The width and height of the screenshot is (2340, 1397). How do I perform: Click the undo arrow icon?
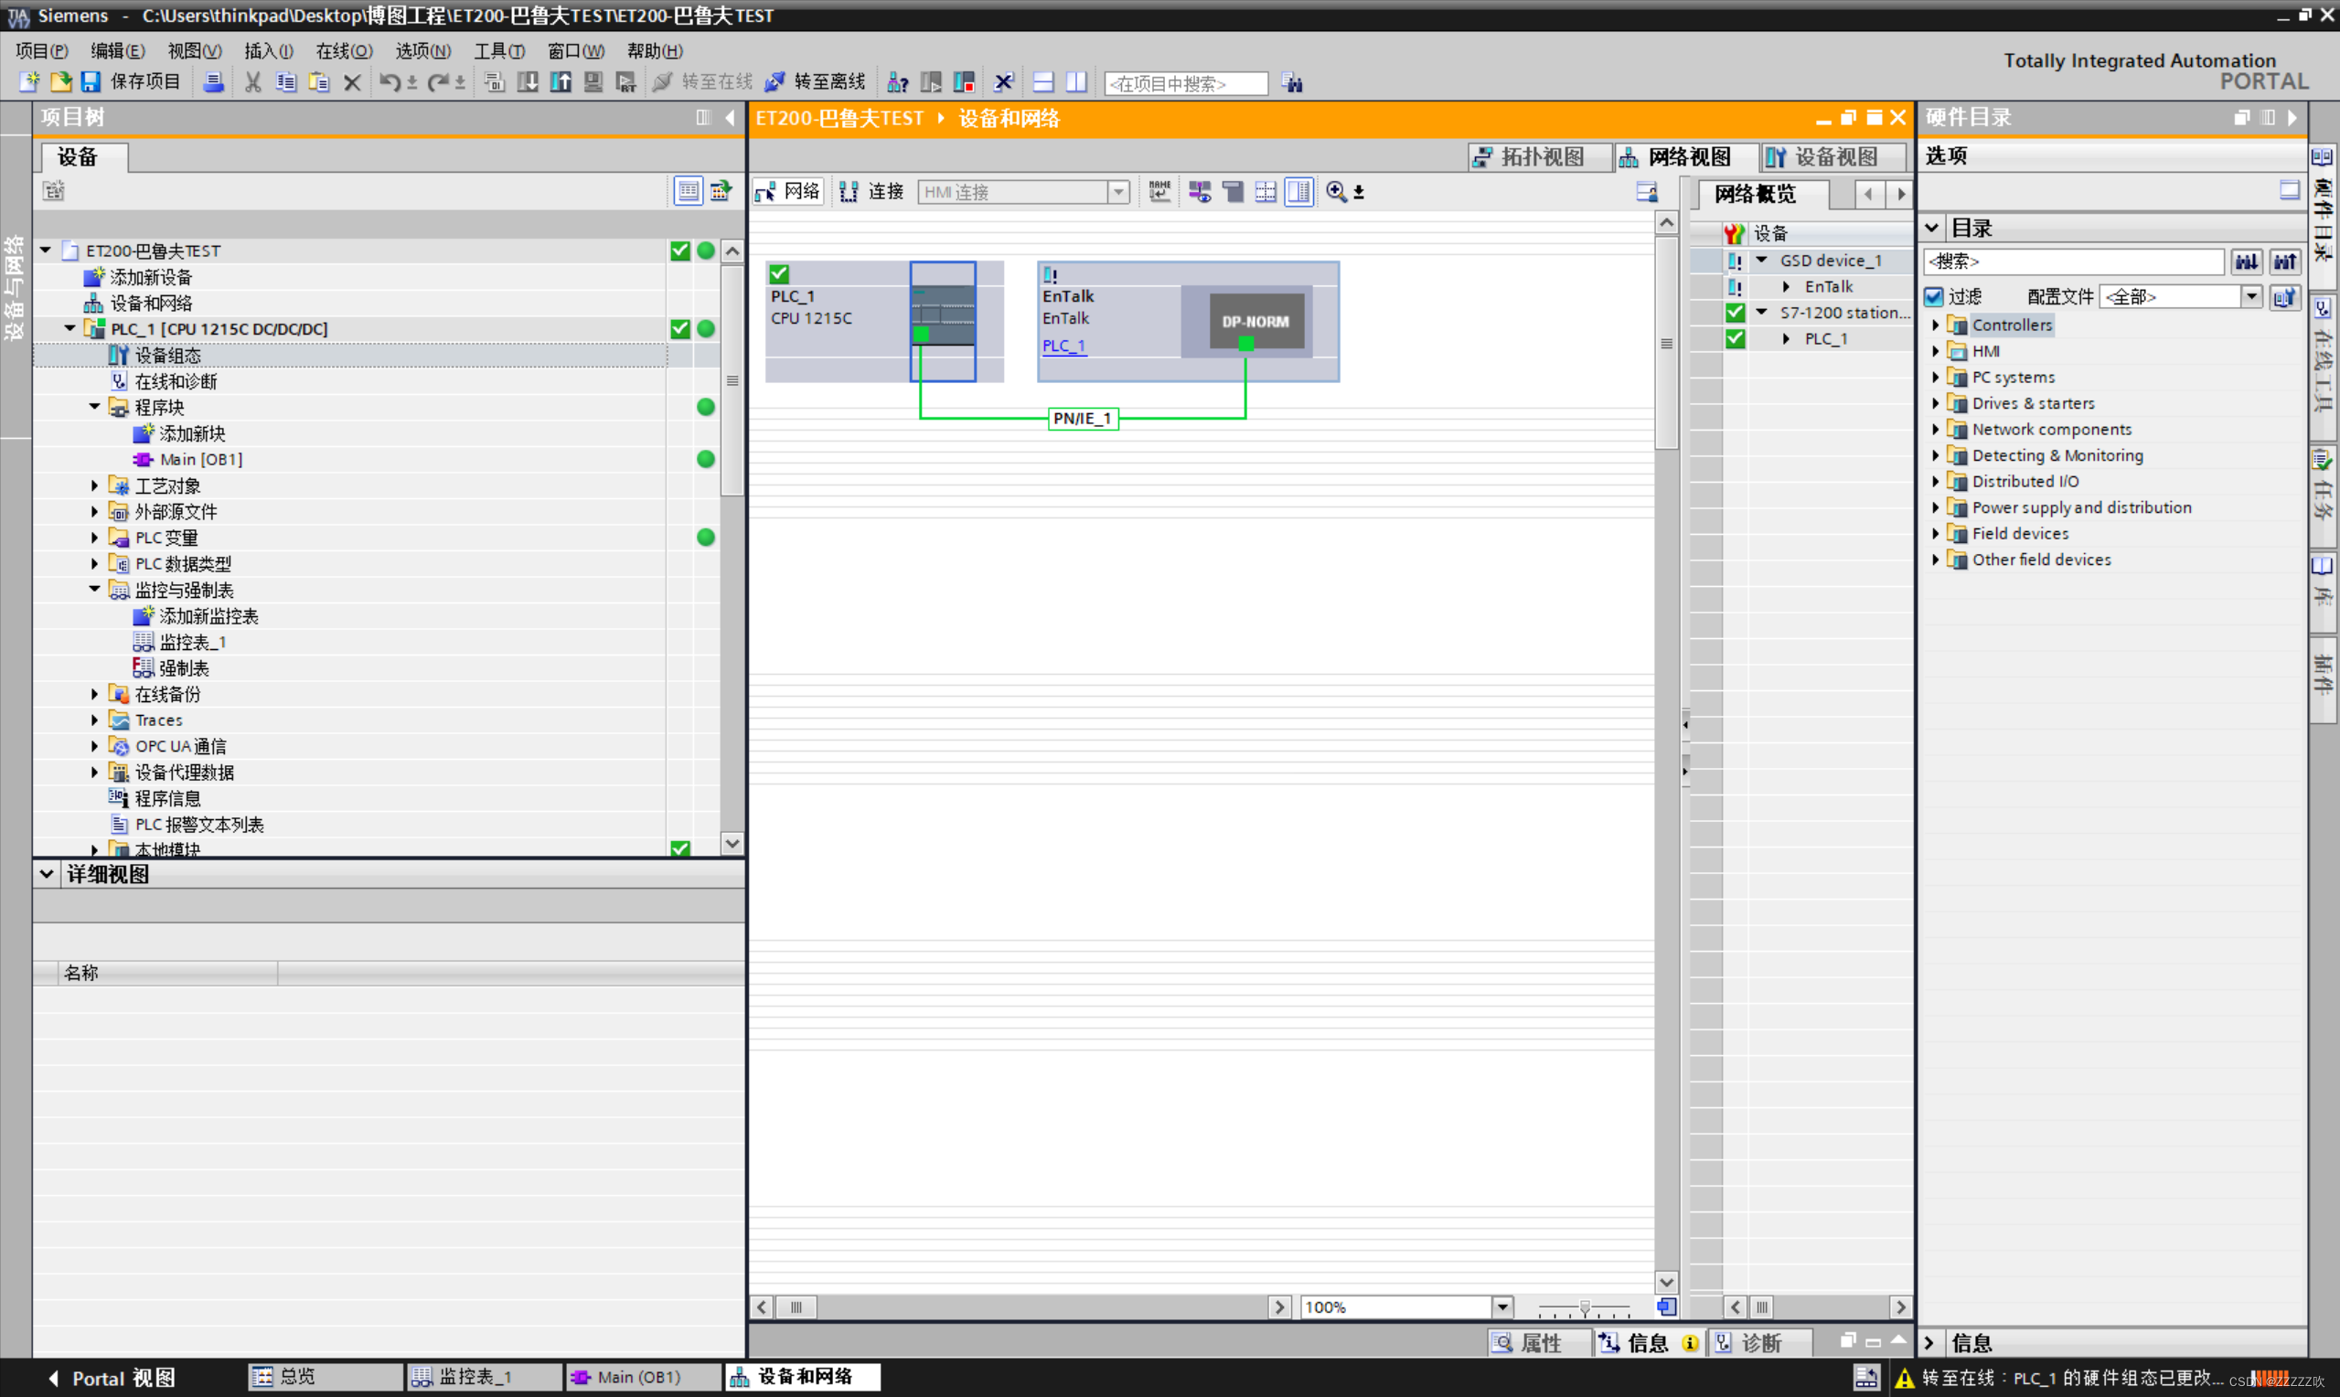389,82
